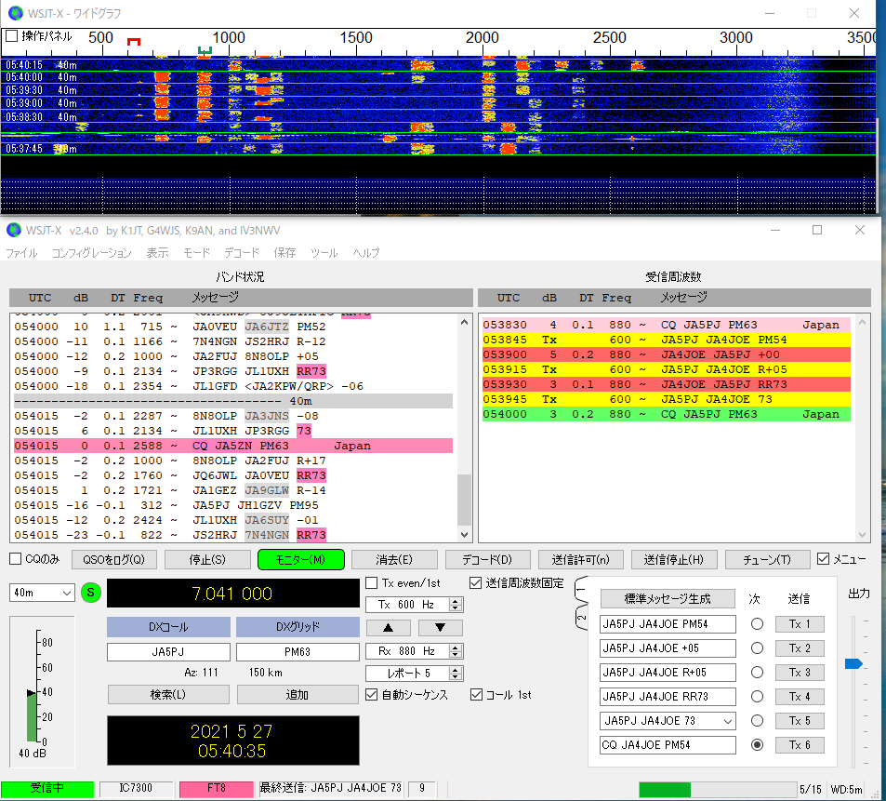Click the pink FT8 mode indicator in status bar

coord(216,788)
